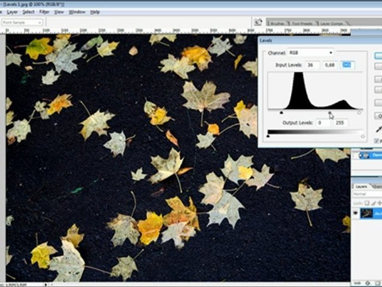This screenshot has width=382, height=287.
Task: Click the white input slider under histogram
Action: point(359,113)
